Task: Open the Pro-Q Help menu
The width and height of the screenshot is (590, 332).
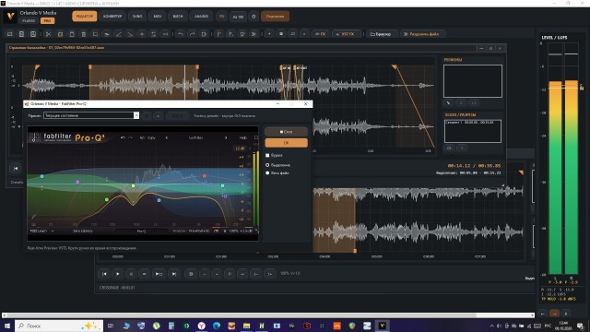Action: [x=243, y=137]
